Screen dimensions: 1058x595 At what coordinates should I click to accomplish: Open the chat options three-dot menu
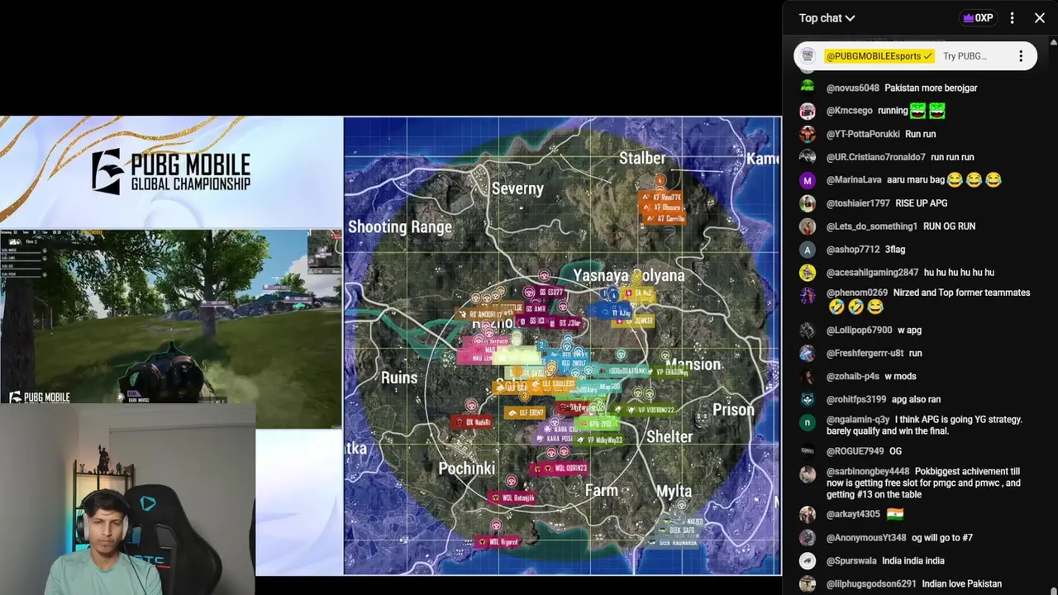[1012, 18]
